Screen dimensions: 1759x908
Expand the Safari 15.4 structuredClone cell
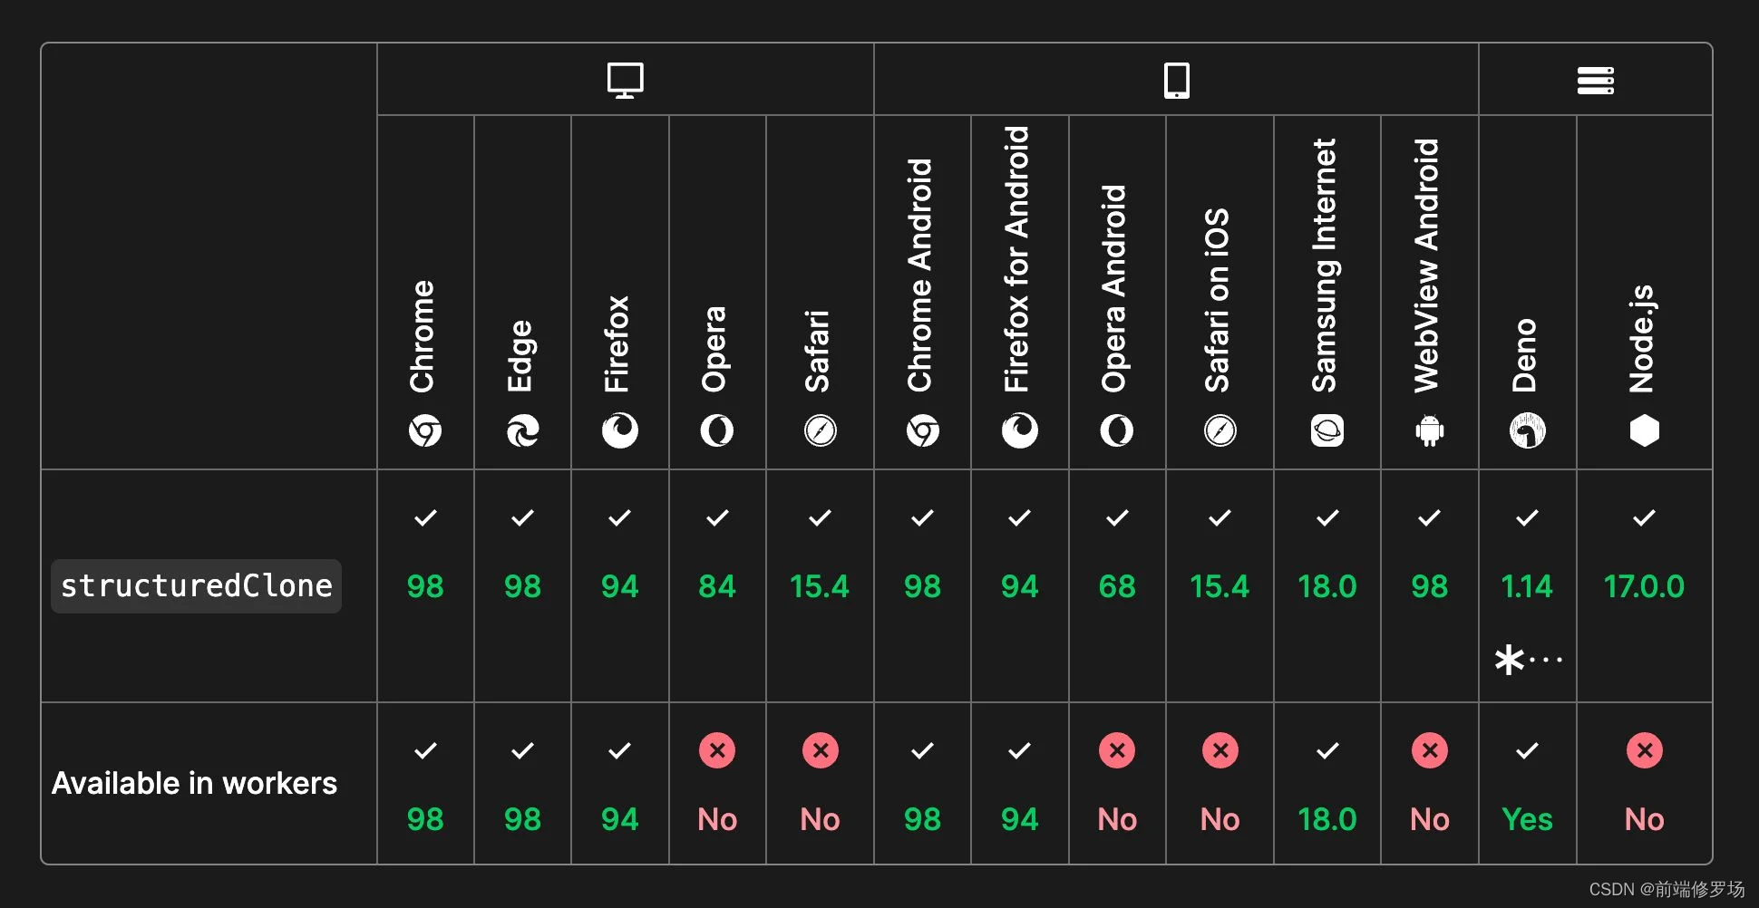click(x=820, y=586)
